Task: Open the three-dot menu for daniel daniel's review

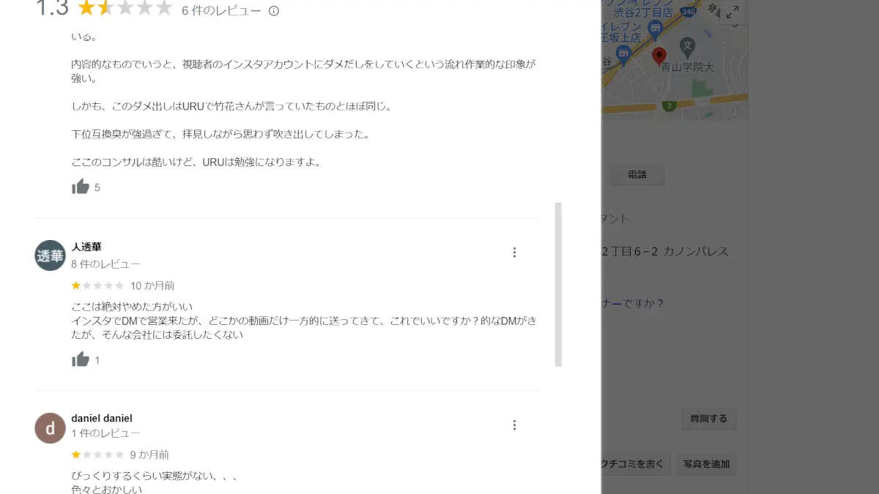Action: (514, 425)
